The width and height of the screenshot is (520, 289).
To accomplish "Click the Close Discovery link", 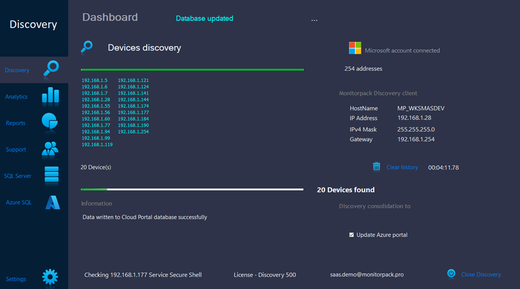I will (x=481, y=275).
